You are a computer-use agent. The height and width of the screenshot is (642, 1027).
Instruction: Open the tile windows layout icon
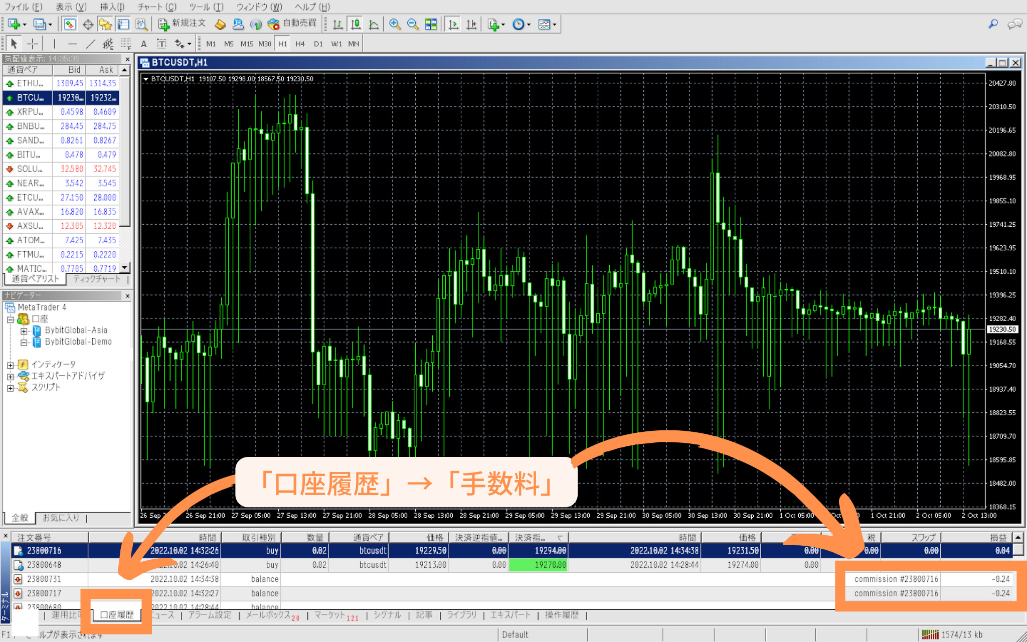click(x=431, y=24)
